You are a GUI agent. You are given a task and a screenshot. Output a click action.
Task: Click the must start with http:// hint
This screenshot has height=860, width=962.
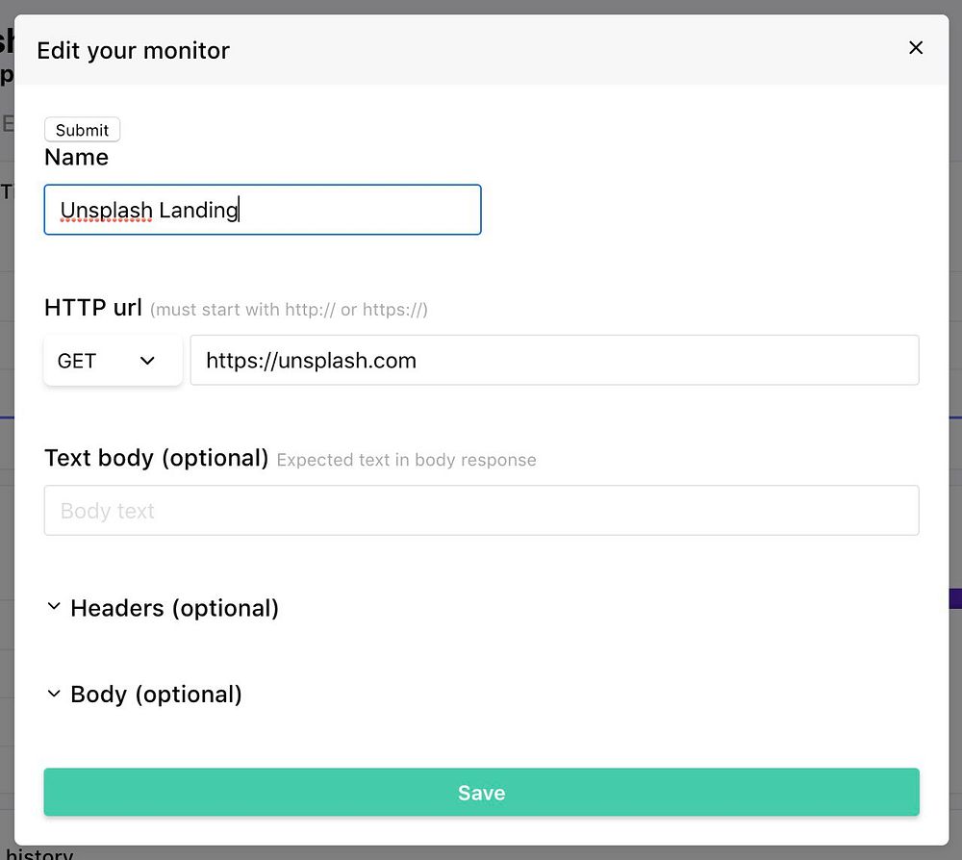pyautogui.click(x=289, y=310)
